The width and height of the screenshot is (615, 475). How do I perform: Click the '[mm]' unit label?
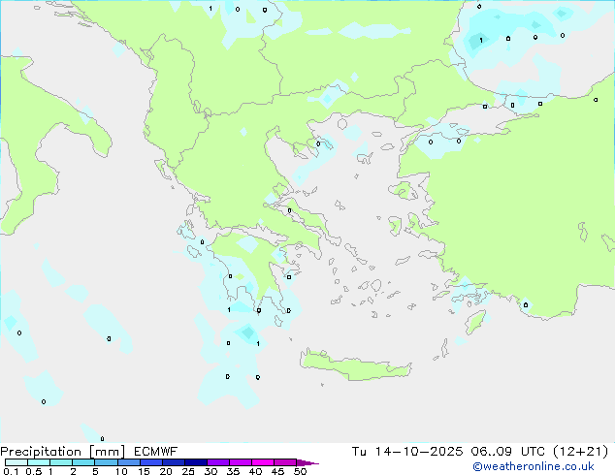[107, 452]
